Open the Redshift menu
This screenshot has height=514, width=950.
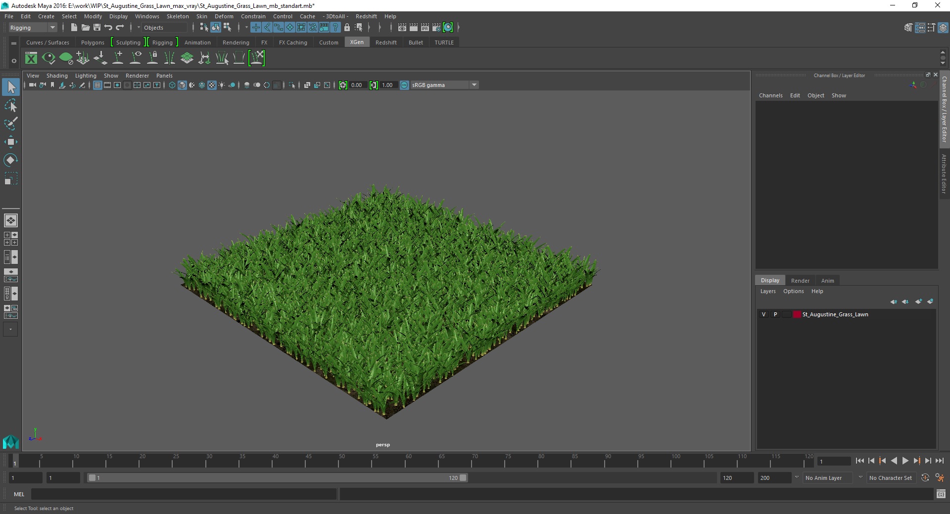(x=366, y=16)
